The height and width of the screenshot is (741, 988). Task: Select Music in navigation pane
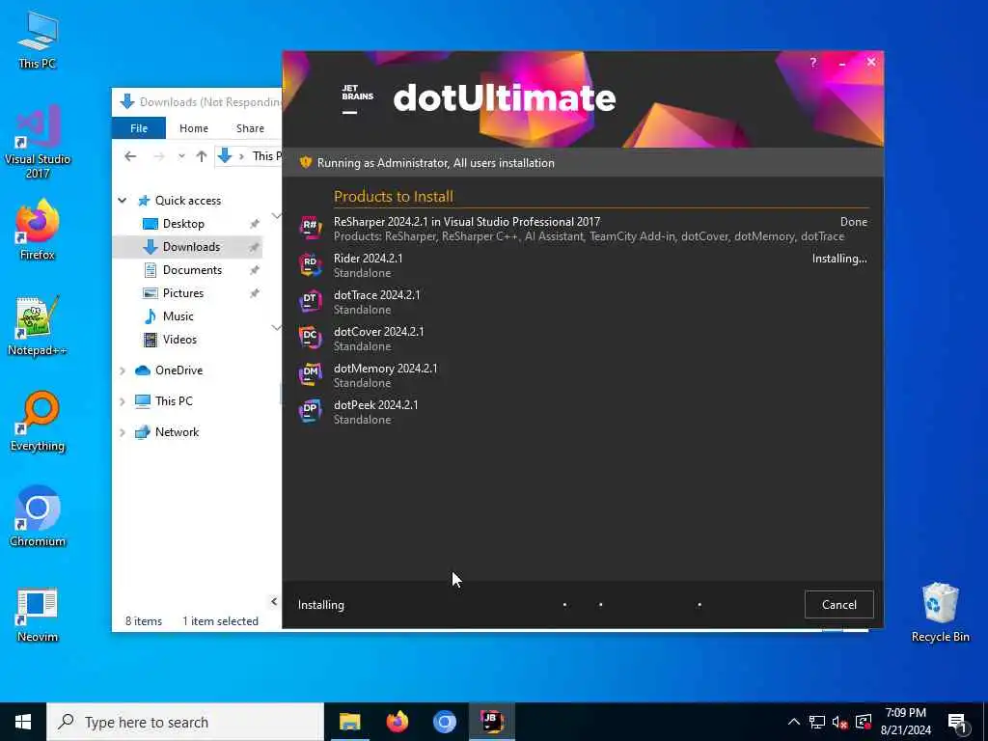pos(178,316)
